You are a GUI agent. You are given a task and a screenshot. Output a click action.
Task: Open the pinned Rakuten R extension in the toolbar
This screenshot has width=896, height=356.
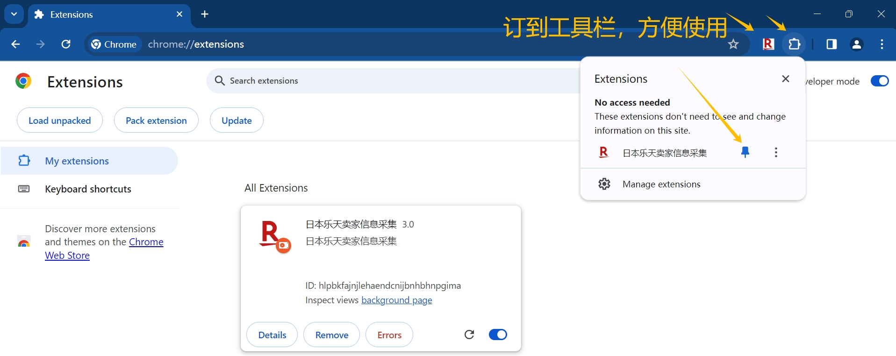(768, 44)
